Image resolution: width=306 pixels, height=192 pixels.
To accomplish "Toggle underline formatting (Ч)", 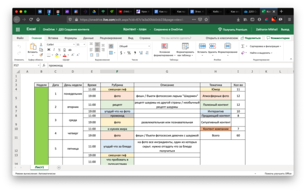I will [59, 50].
